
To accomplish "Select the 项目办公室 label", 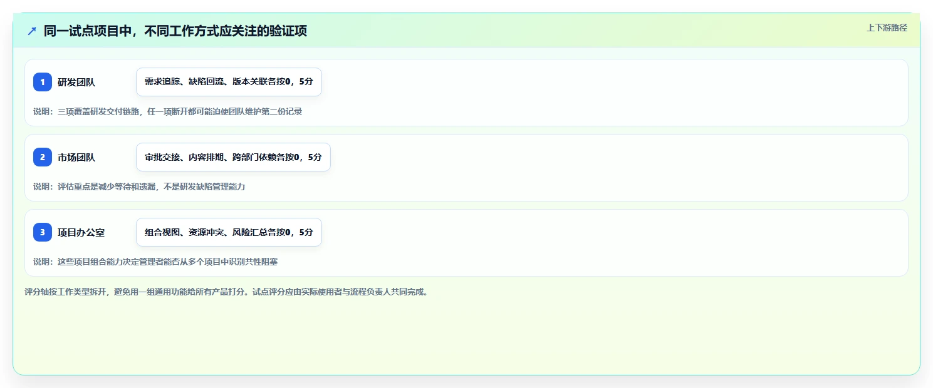I will click(81, 232).
